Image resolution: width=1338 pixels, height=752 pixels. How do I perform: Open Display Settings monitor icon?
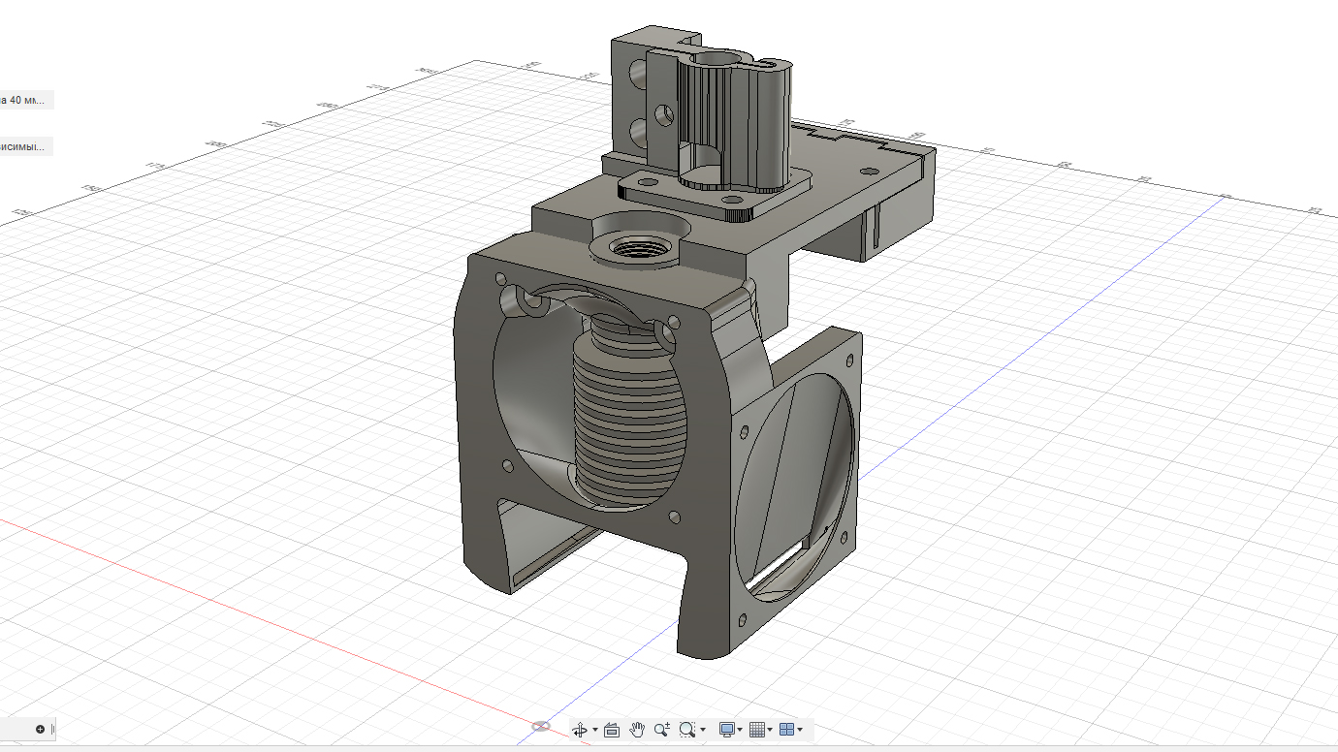click(x=726, y=730)
